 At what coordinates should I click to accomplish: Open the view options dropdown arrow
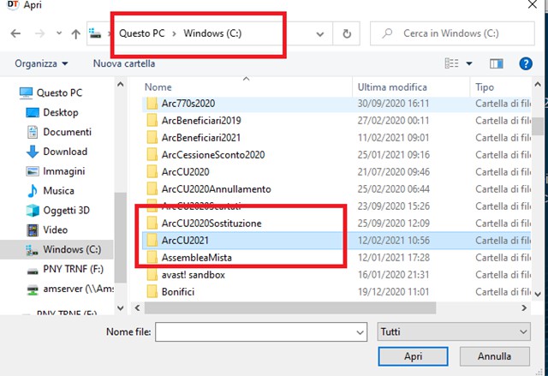coord(469,63)
